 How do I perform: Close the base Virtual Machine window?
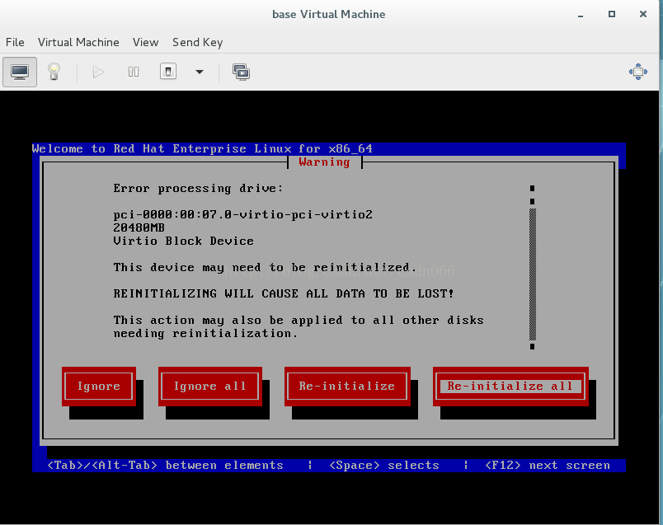click(643, 14)
